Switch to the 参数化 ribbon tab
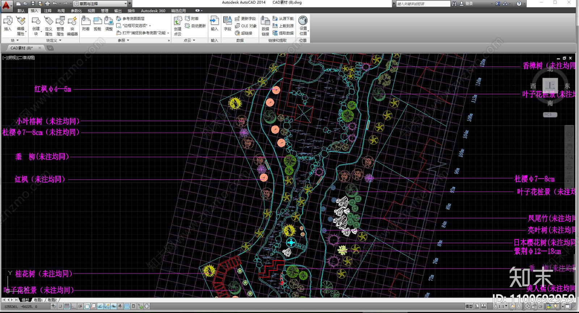This screenshot has height=313, width=579. (x=76, y=11)
